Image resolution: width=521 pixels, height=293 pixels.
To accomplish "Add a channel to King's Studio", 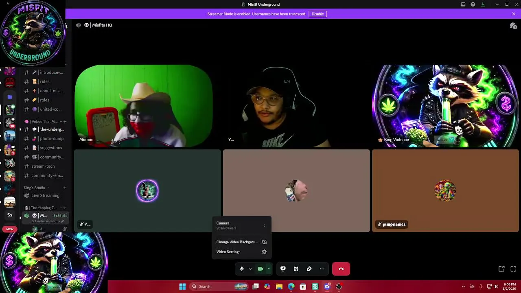I will pos(65,188).
